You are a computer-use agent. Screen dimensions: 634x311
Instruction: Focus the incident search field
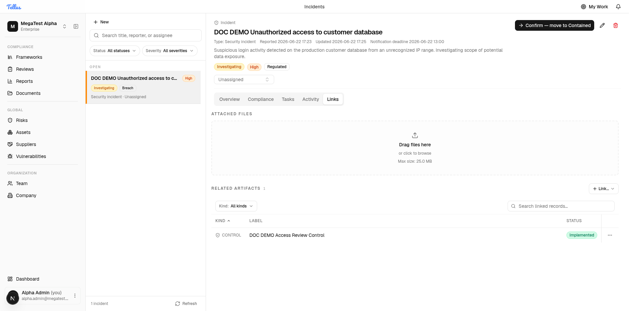point(145,35)
